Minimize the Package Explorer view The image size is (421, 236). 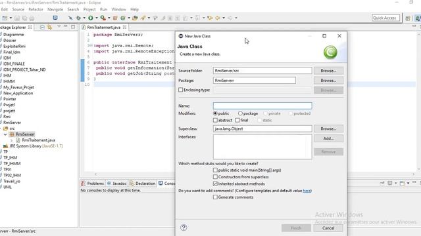point(66,26)
